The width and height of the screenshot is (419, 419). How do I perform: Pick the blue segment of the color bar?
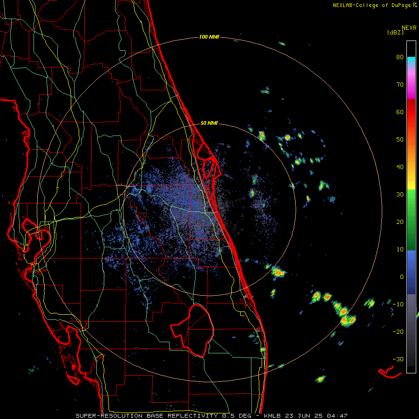pos(411,272)
